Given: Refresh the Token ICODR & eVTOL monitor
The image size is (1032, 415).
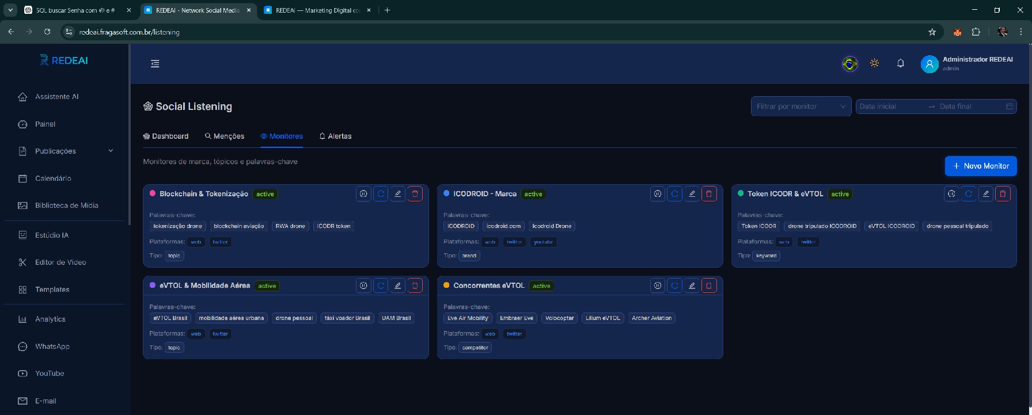Looking at the screenshot, I should (969, 194).
